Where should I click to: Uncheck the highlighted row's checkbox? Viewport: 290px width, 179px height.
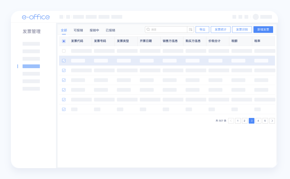(x=64, y=61)
